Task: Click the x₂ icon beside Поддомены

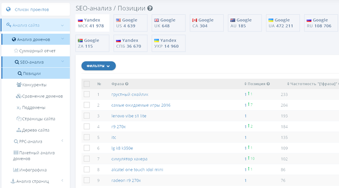Action: 19,108
